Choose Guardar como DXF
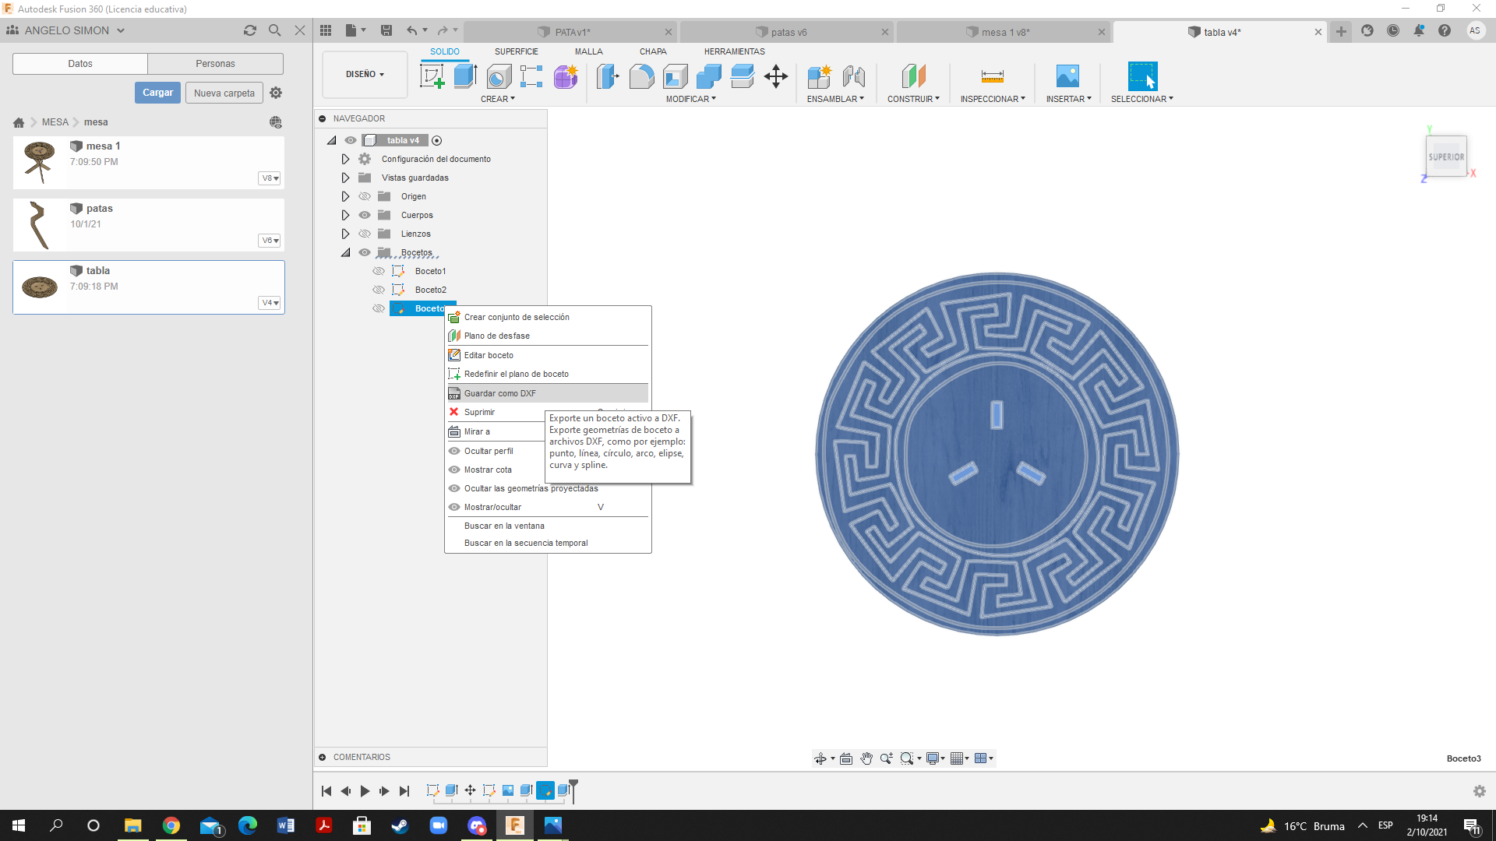1496x841 pixels. click(548, 393)
